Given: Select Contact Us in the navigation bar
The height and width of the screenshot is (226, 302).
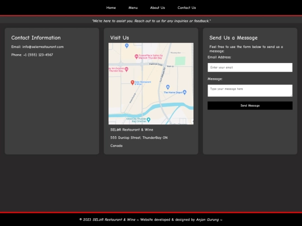Looking at the screenshot, I should click(186, 8).
